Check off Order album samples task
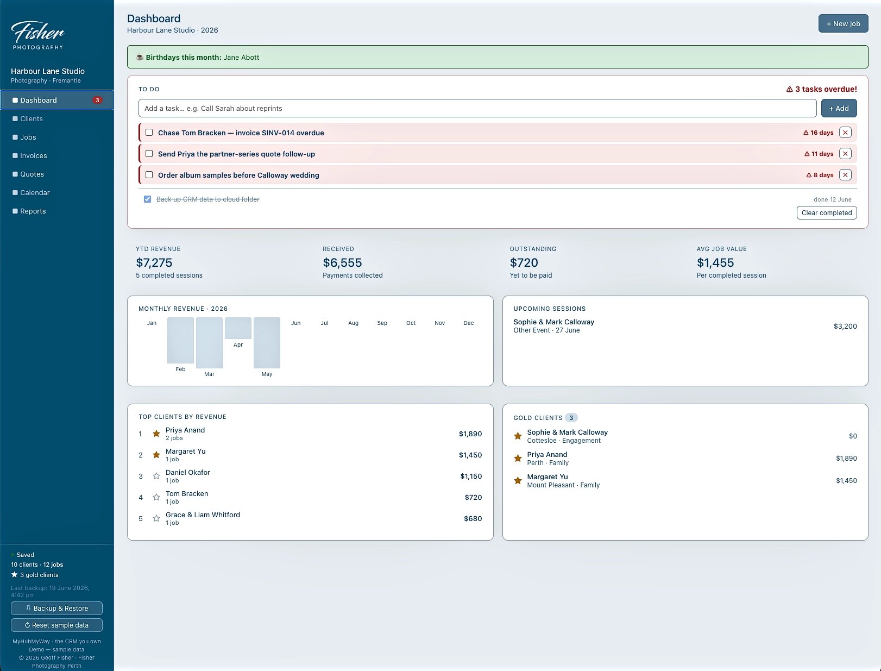This screenshot has height=671, width=881. (149, 175)
